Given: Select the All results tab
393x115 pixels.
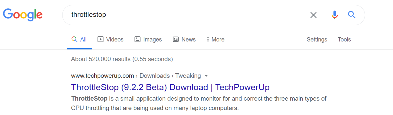Looking at the screenshot, I should coord(79,39).
